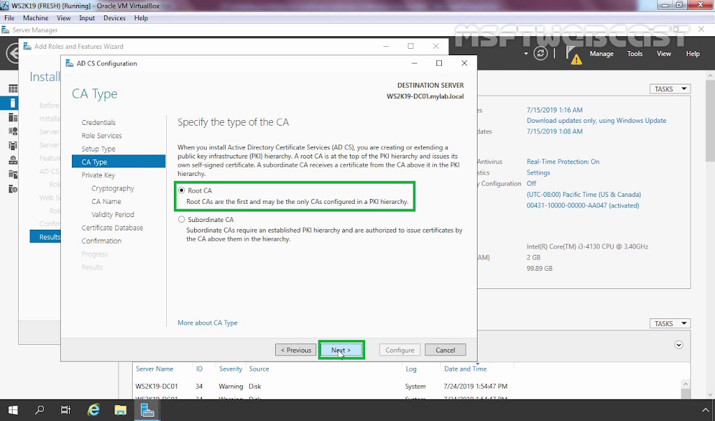The image size is (715, 421).
Task: Open notifications flag with warning icon
Action: (574, 54)
